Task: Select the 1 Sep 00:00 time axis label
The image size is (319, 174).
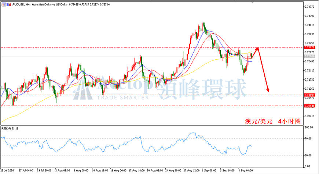Action: 209,170
